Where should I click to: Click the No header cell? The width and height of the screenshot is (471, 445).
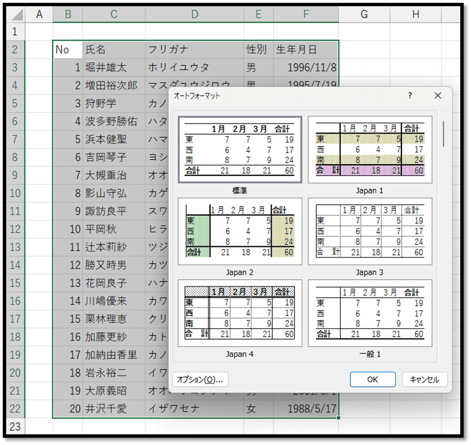coord(68,50)
